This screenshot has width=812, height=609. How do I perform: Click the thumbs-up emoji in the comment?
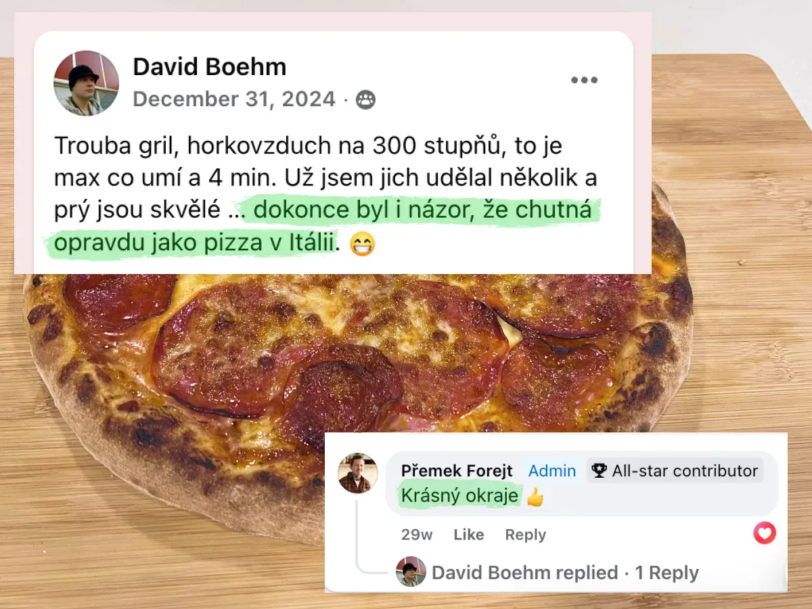point(535,497)
